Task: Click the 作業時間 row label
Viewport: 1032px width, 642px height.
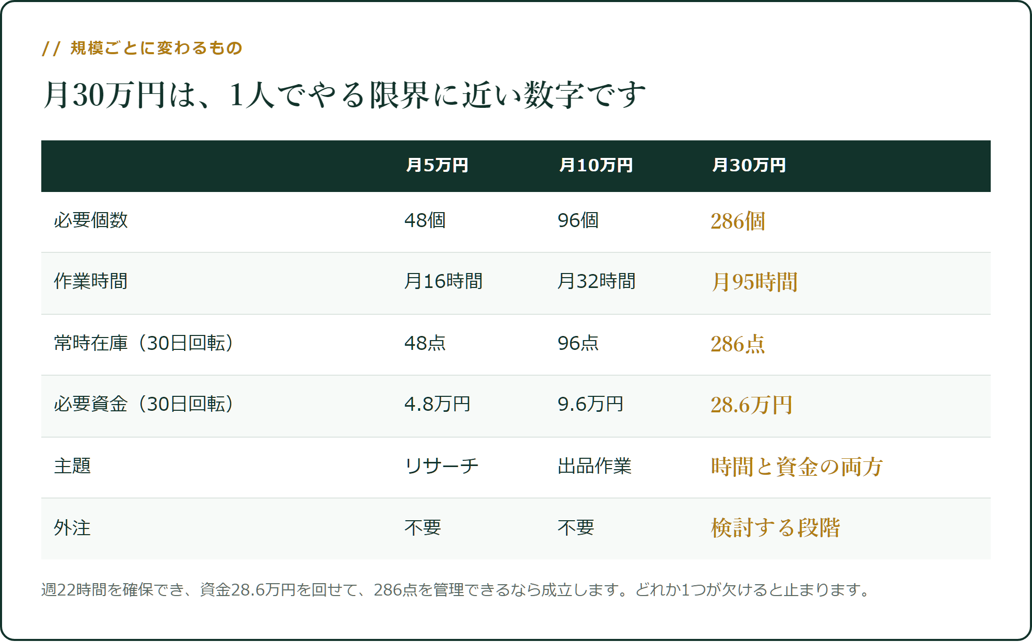Action: click(x=91, y=281)
